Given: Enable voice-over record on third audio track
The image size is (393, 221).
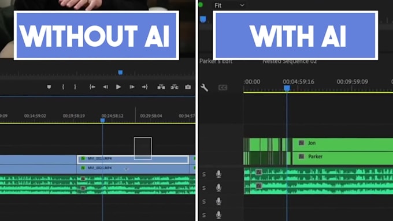Looking at the screenshot, I should pyautogui.click(x=218, y=201).
